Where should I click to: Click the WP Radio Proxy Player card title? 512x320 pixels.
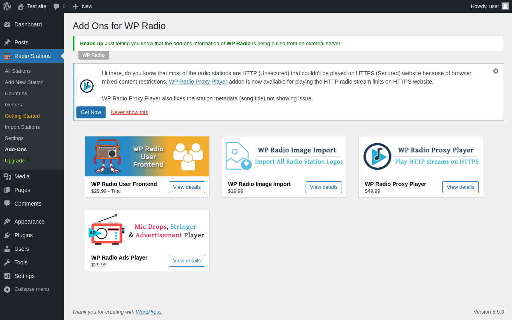396,184
